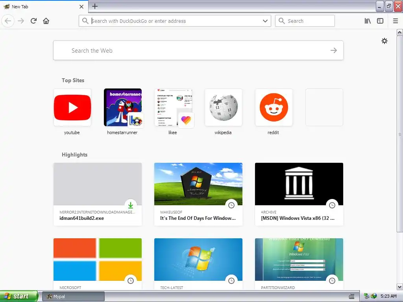Click the Highlights heading
Image resolution: width=403 pixels, height=302 pixels.
click(x=74, y=155)
